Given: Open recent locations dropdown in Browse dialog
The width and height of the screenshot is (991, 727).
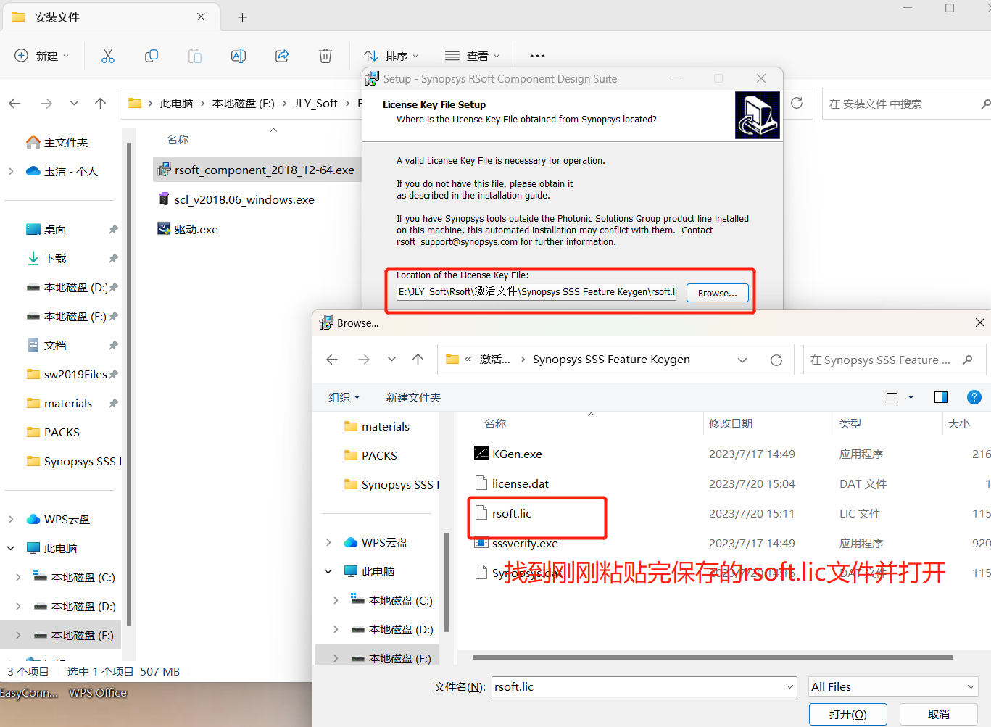Looking at the screenshot, I should [x=391, y=360].
